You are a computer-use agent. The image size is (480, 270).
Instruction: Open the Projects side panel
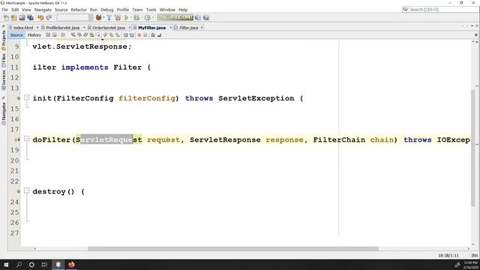[x=4, y=40]
